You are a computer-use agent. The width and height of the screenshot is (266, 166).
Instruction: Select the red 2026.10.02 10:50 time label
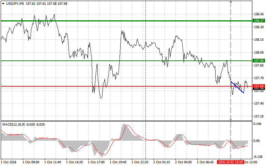click(x=231, y=162)
